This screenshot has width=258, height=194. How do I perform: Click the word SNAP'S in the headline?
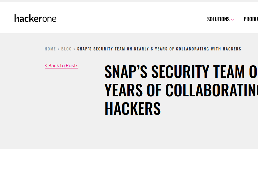coord(126,72)
